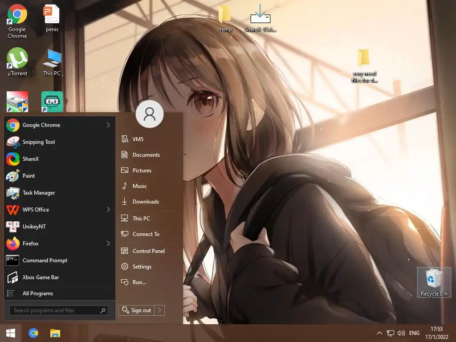Open All Programs list

tap(60, 293)
